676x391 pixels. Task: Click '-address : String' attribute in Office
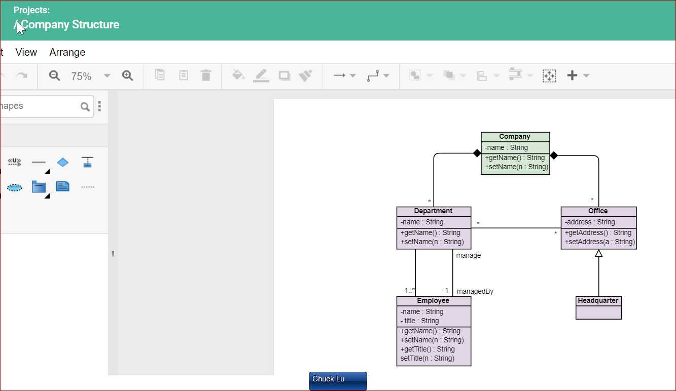pos(590,222)
